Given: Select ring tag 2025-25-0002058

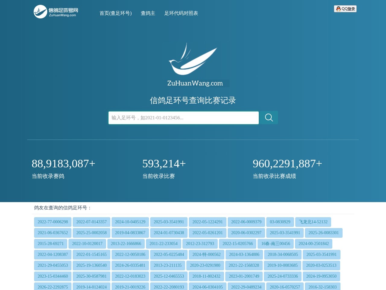Looking at the screenshot, I should pos(91,233).
